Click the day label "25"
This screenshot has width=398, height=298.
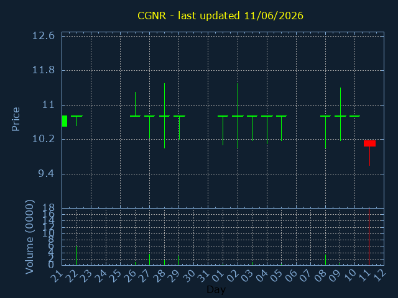(x=115, y=276)
